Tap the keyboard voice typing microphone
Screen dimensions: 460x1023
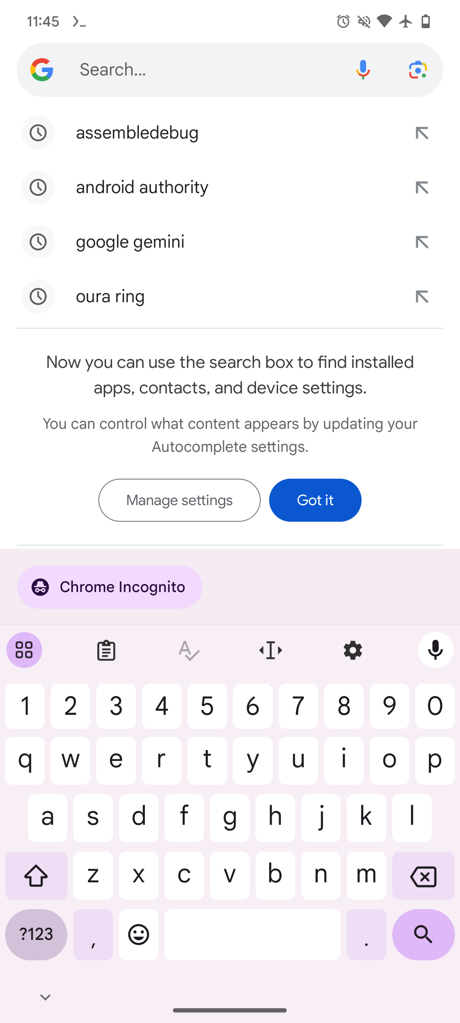435,650
